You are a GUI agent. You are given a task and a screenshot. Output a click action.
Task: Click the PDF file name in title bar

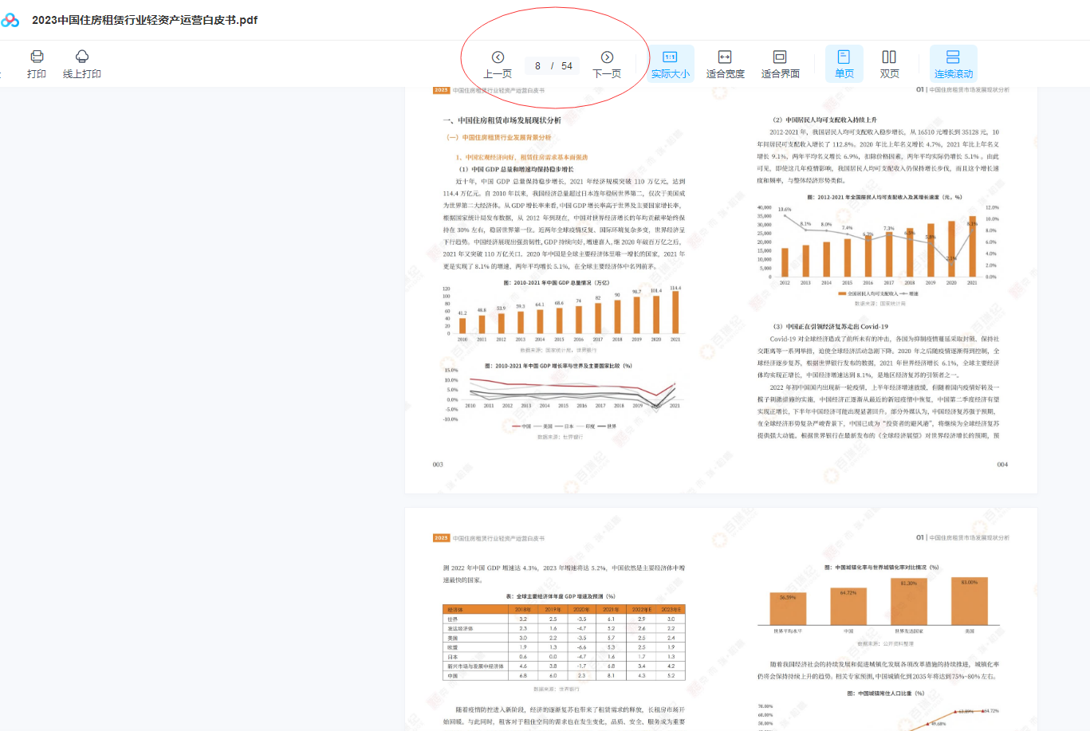point(144,20)
